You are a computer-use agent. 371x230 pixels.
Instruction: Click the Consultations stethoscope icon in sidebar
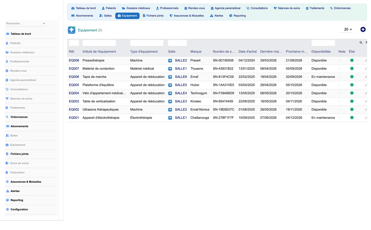pos(7,89)
